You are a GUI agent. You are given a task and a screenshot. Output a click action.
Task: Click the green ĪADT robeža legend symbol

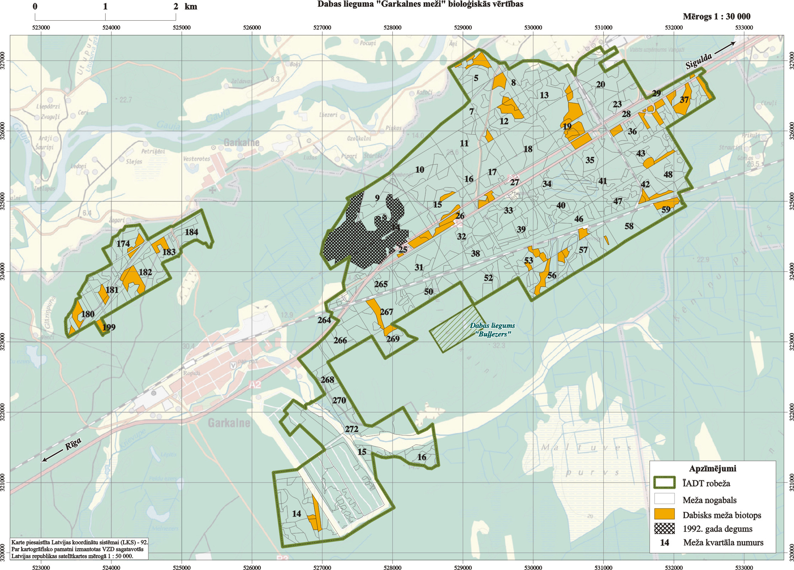pyautogui.click(x=664, y=482)
